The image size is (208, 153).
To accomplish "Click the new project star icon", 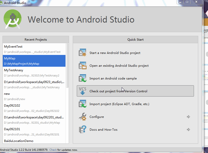I will click(x=83, y=53).
